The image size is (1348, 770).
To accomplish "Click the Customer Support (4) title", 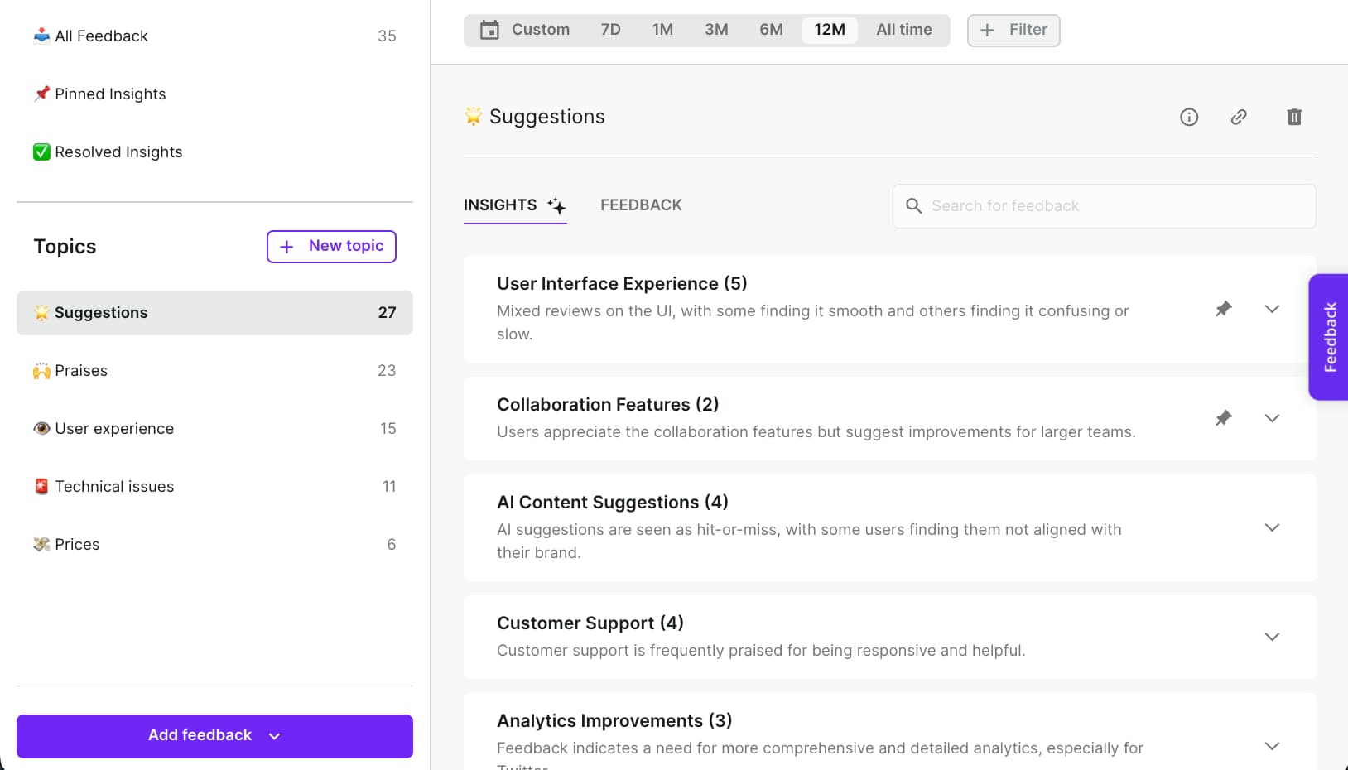I will click(x=590, y=623).
